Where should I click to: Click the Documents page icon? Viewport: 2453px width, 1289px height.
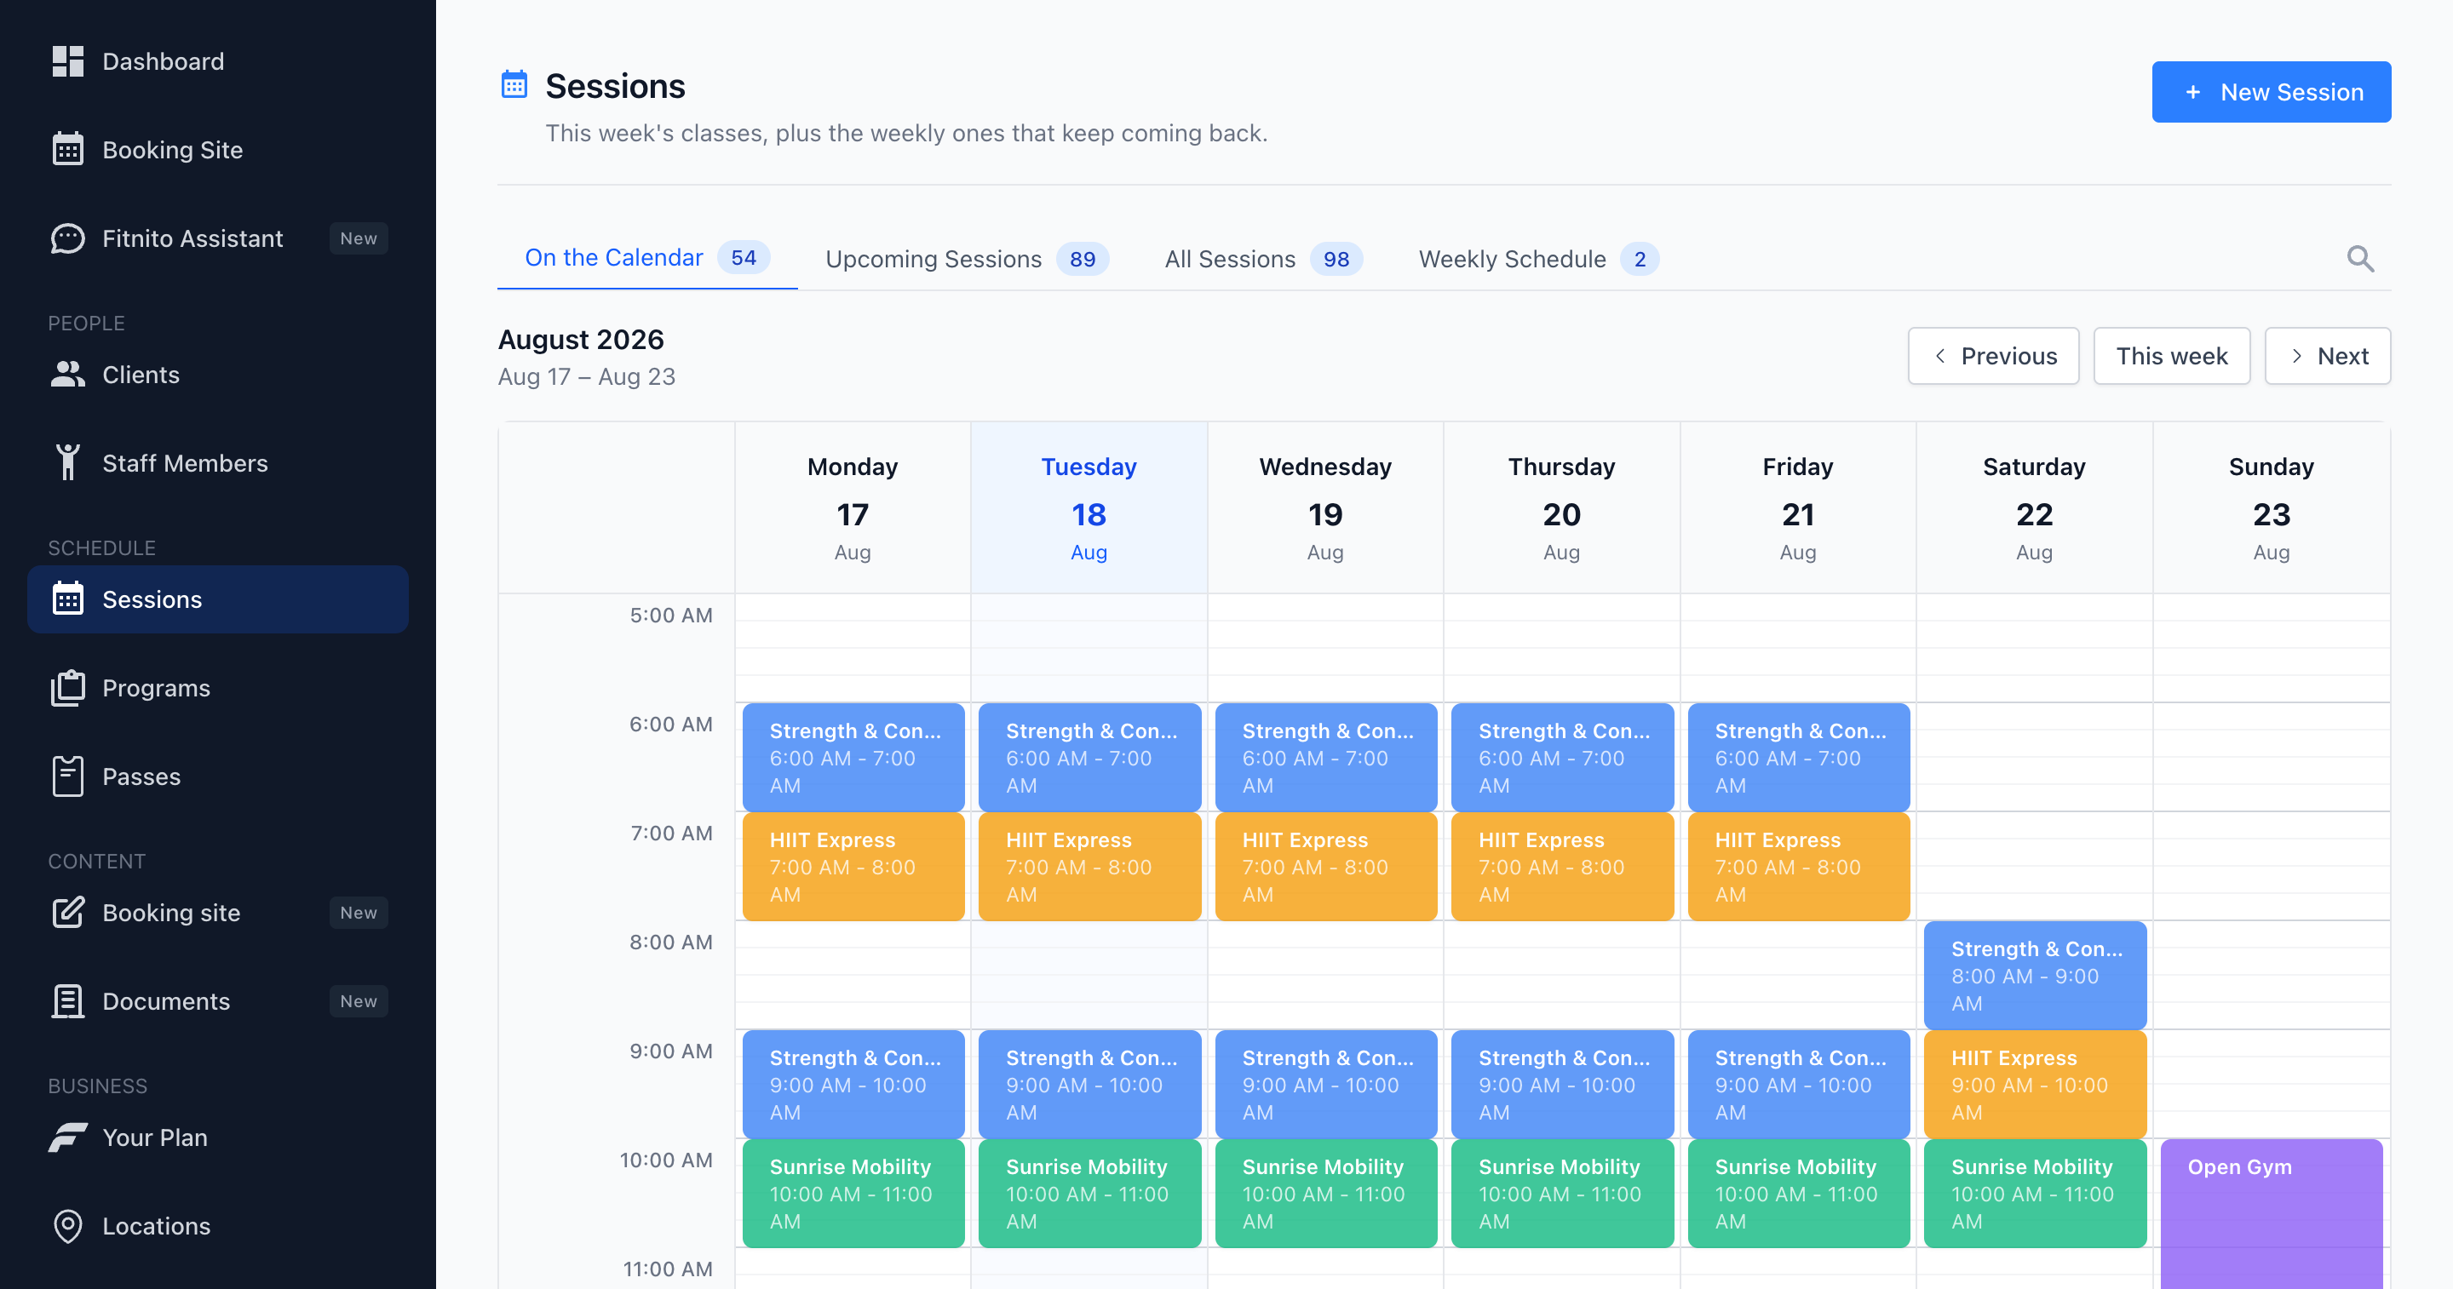[x=67, y=1000]
